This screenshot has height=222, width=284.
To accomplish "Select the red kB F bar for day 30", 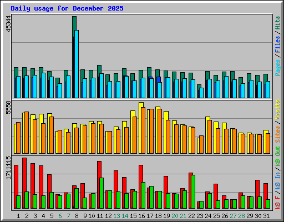I will (257, 194).
